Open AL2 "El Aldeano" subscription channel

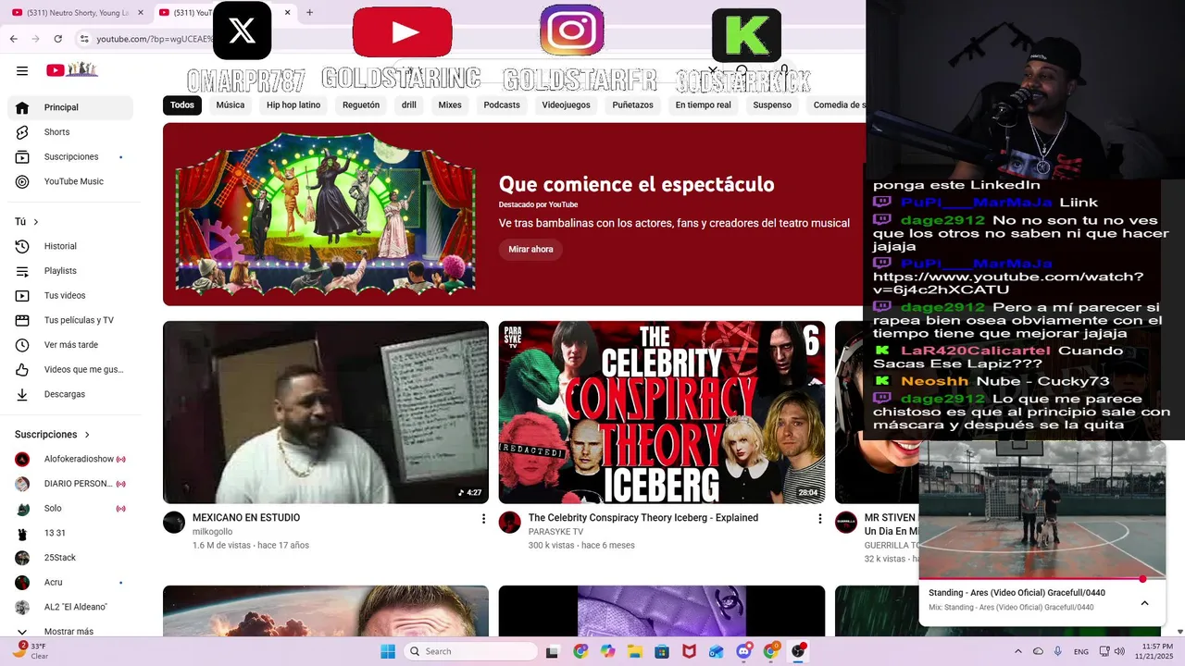pos(70,607)
